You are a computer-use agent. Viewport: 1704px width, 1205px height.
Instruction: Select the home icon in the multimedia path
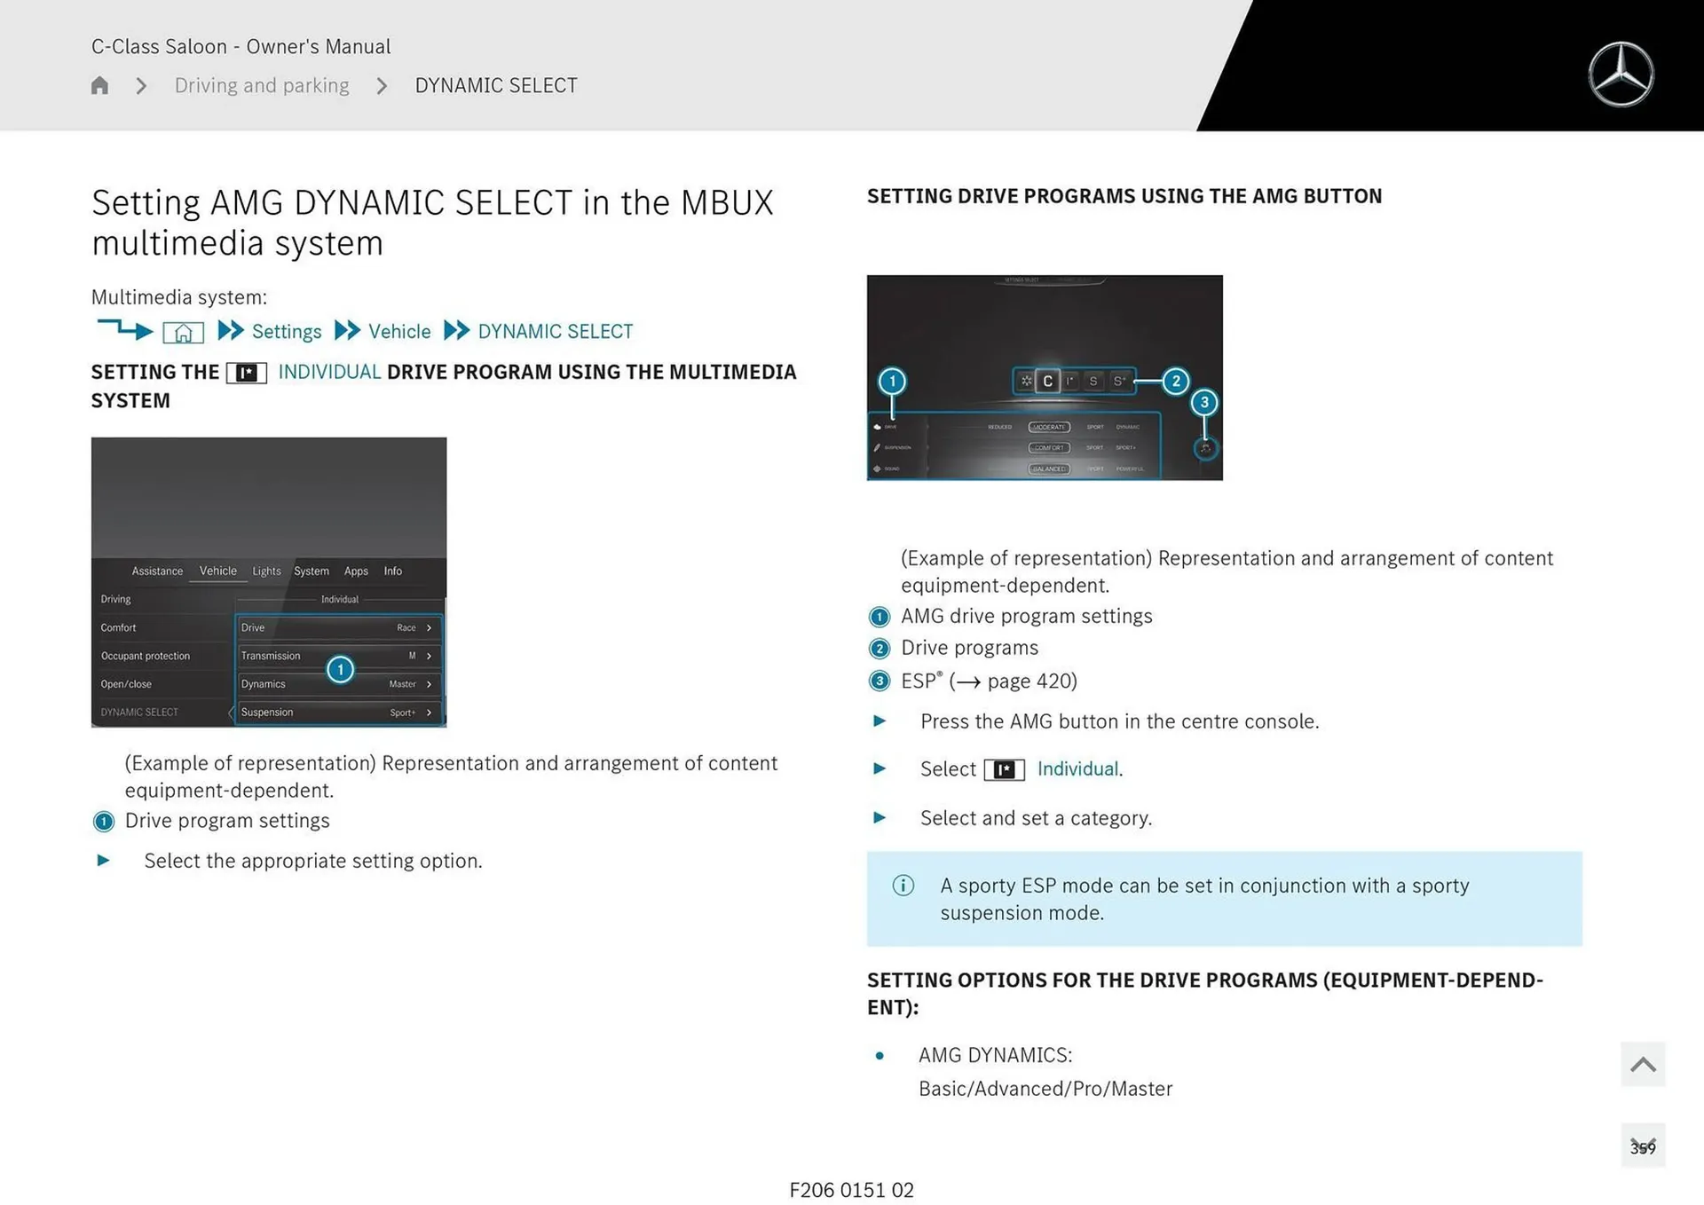[183, 331]
